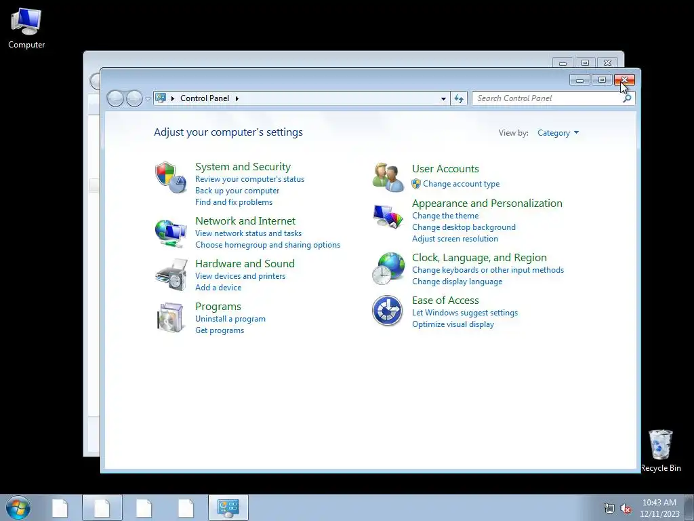Open the Windows Start orb
This screenshot has width=694, height=521.
pyautogui.click(x=18, y=507)
